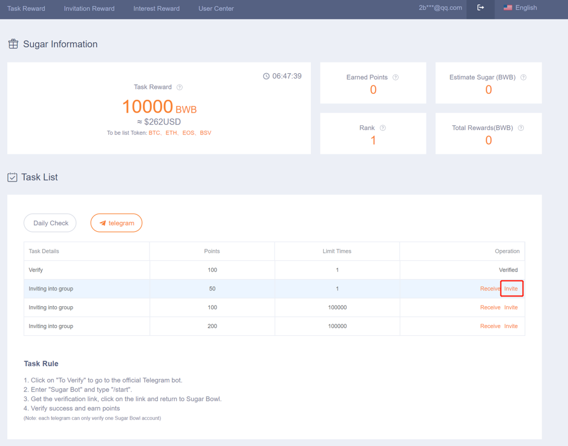Click help icon next to Earned Points

pyautogui.click(x=396, y=77)
